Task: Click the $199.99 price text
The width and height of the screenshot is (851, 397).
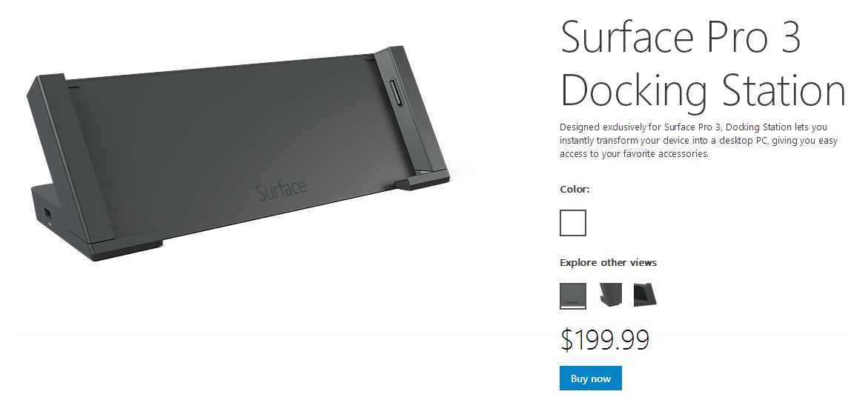Action: (x=605, y=339)
